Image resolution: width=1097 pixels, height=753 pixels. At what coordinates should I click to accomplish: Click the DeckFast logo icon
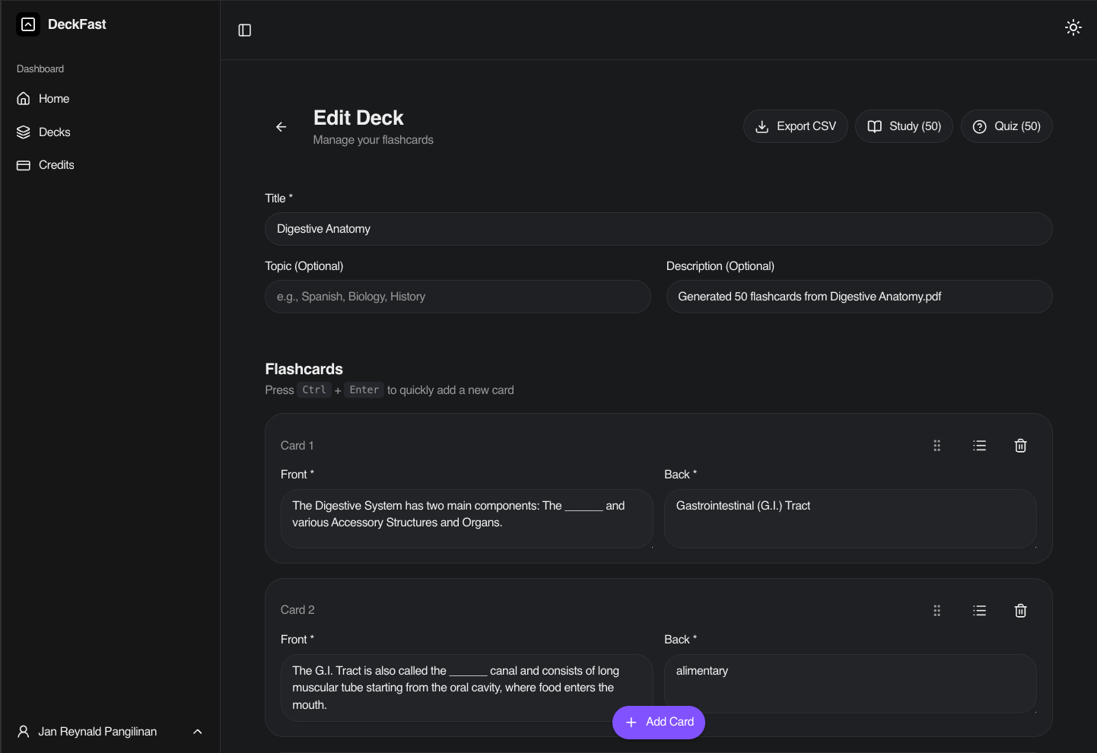click(x=28, y=24)
